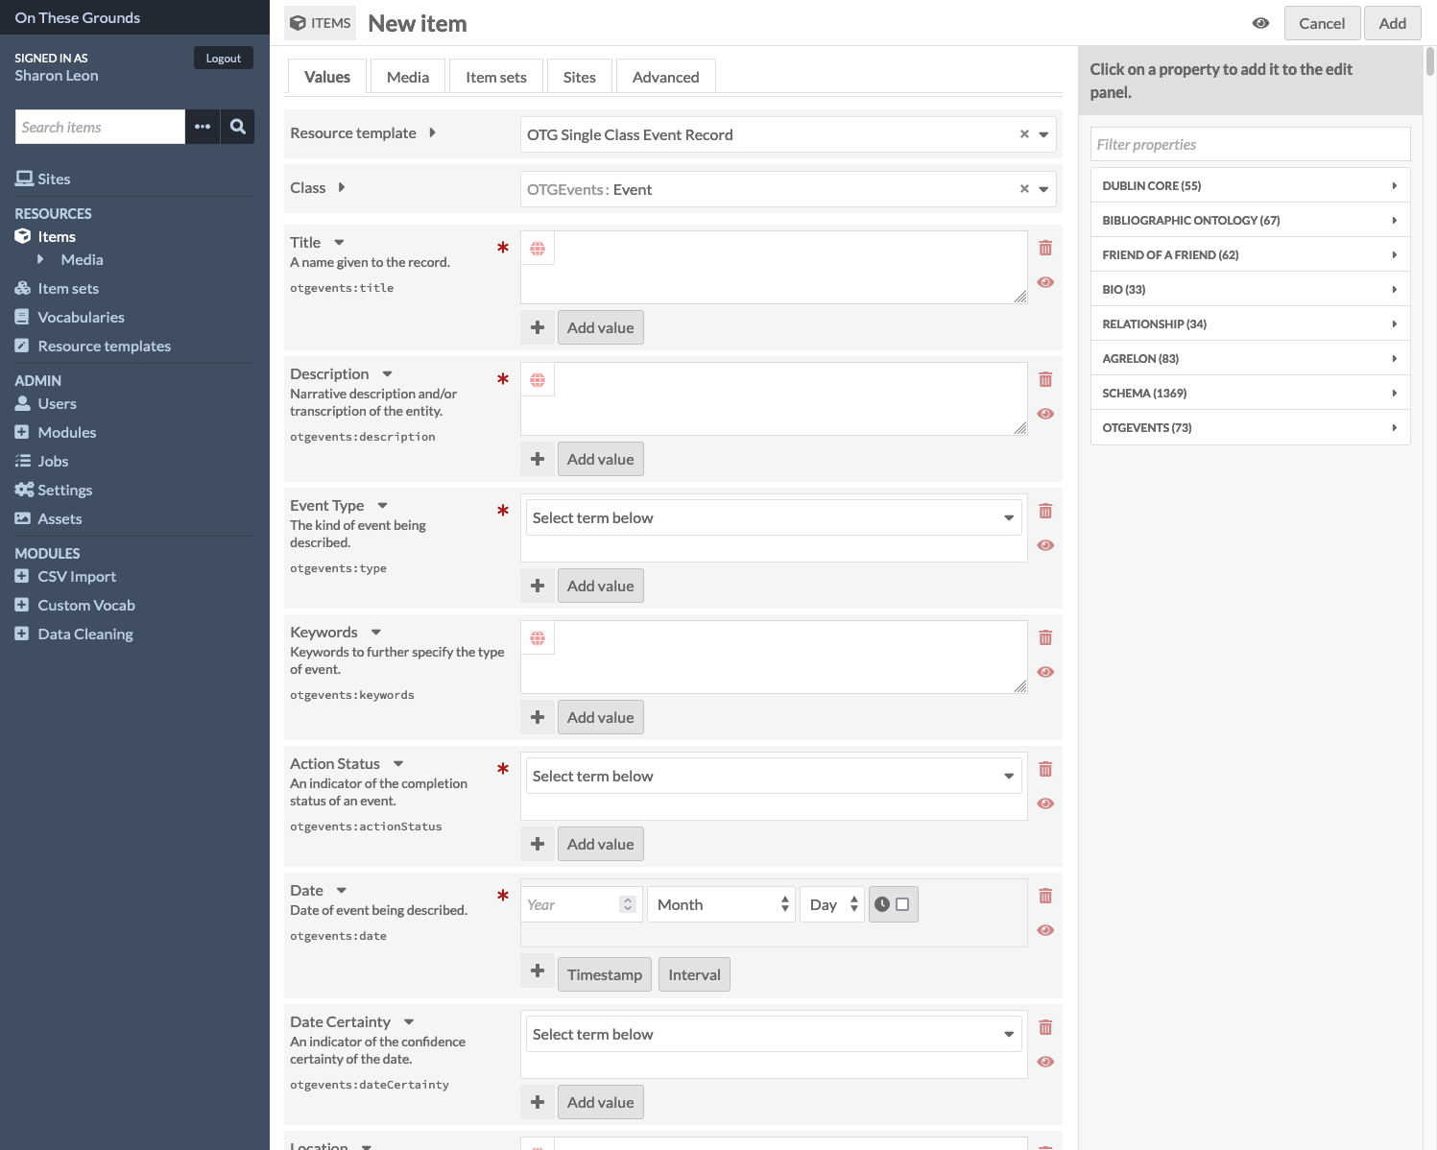Click plus icon under Description field

tap(538, 459)
